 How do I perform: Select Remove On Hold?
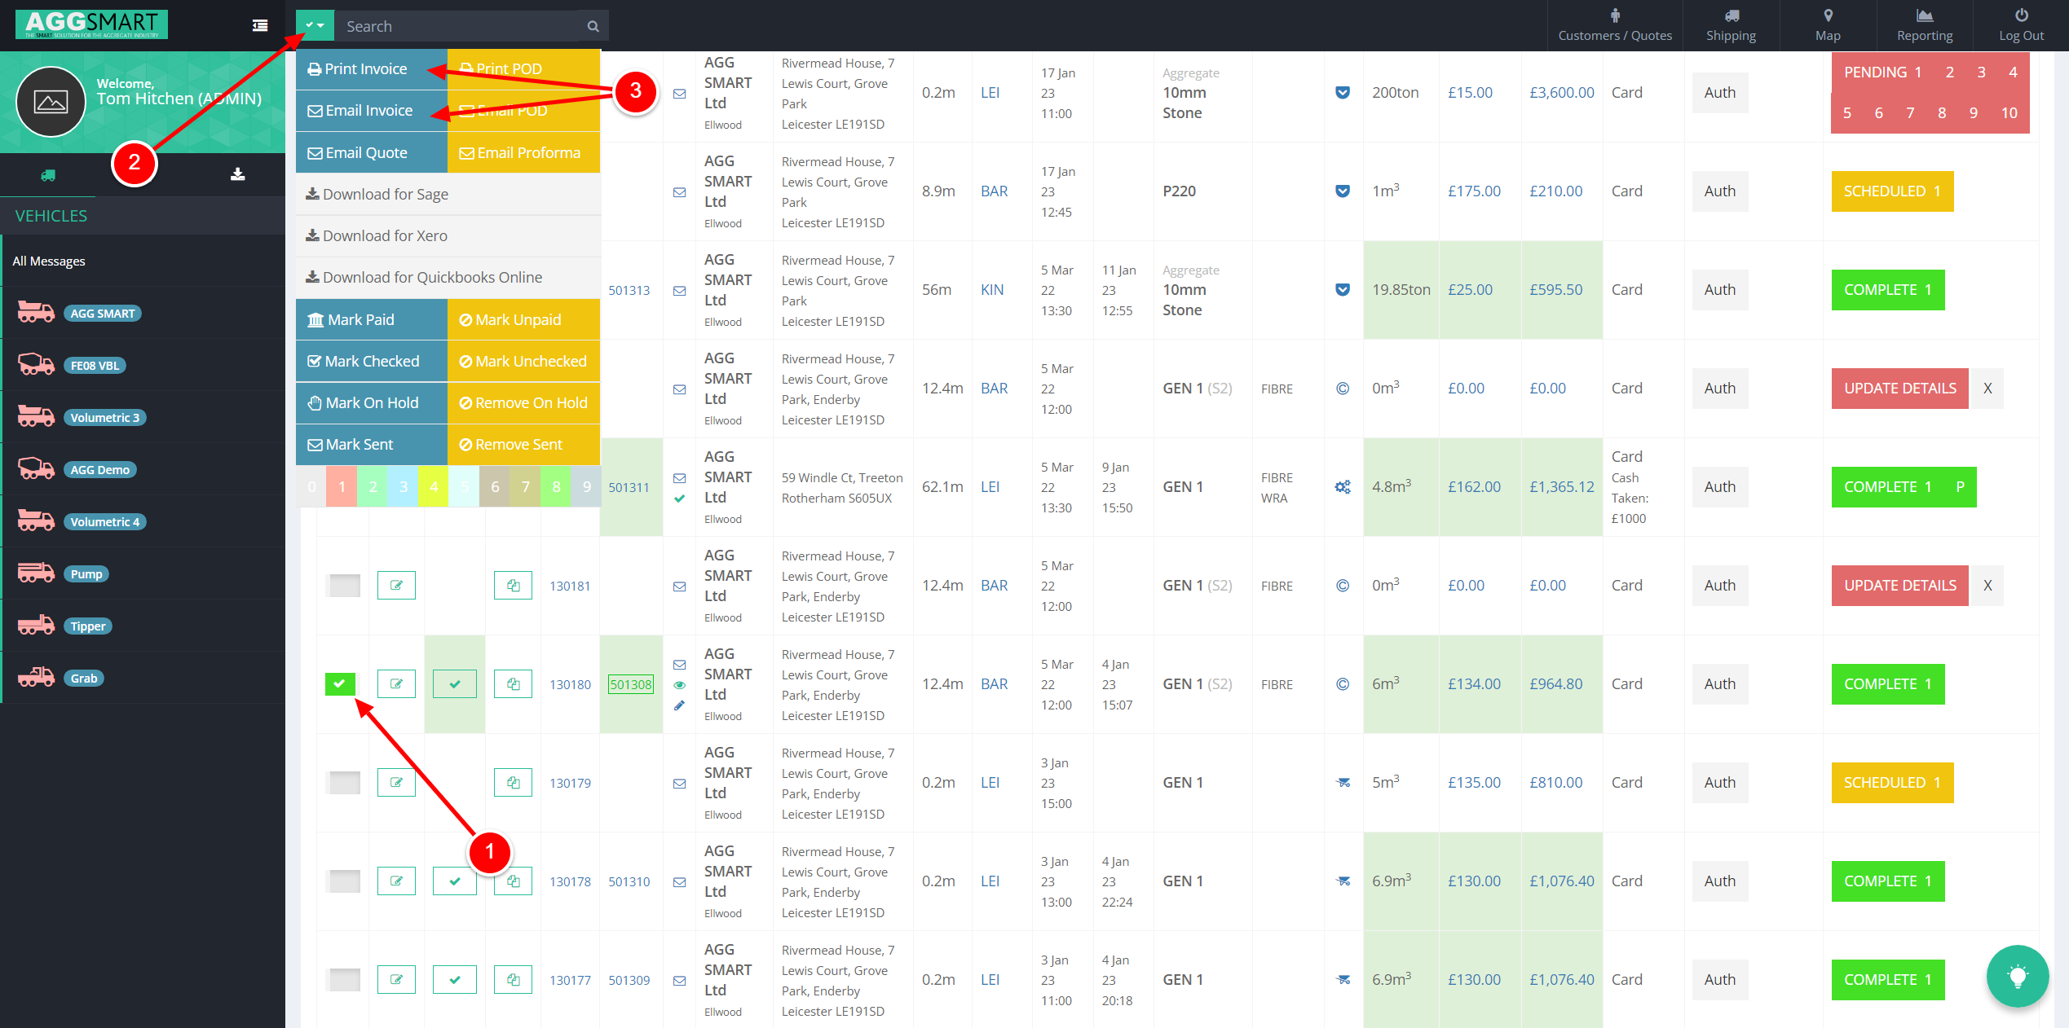[x=523, y=402]
